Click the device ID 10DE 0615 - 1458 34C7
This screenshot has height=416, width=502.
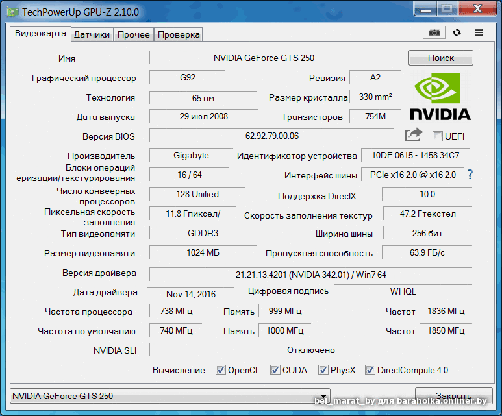[x=415, y=156]
